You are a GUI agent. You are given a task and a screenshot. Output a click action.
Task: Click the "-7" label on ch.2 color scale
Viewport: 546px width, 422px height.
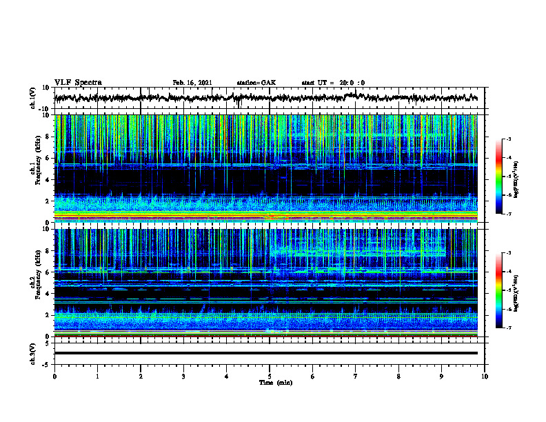(x=508, y=328)
